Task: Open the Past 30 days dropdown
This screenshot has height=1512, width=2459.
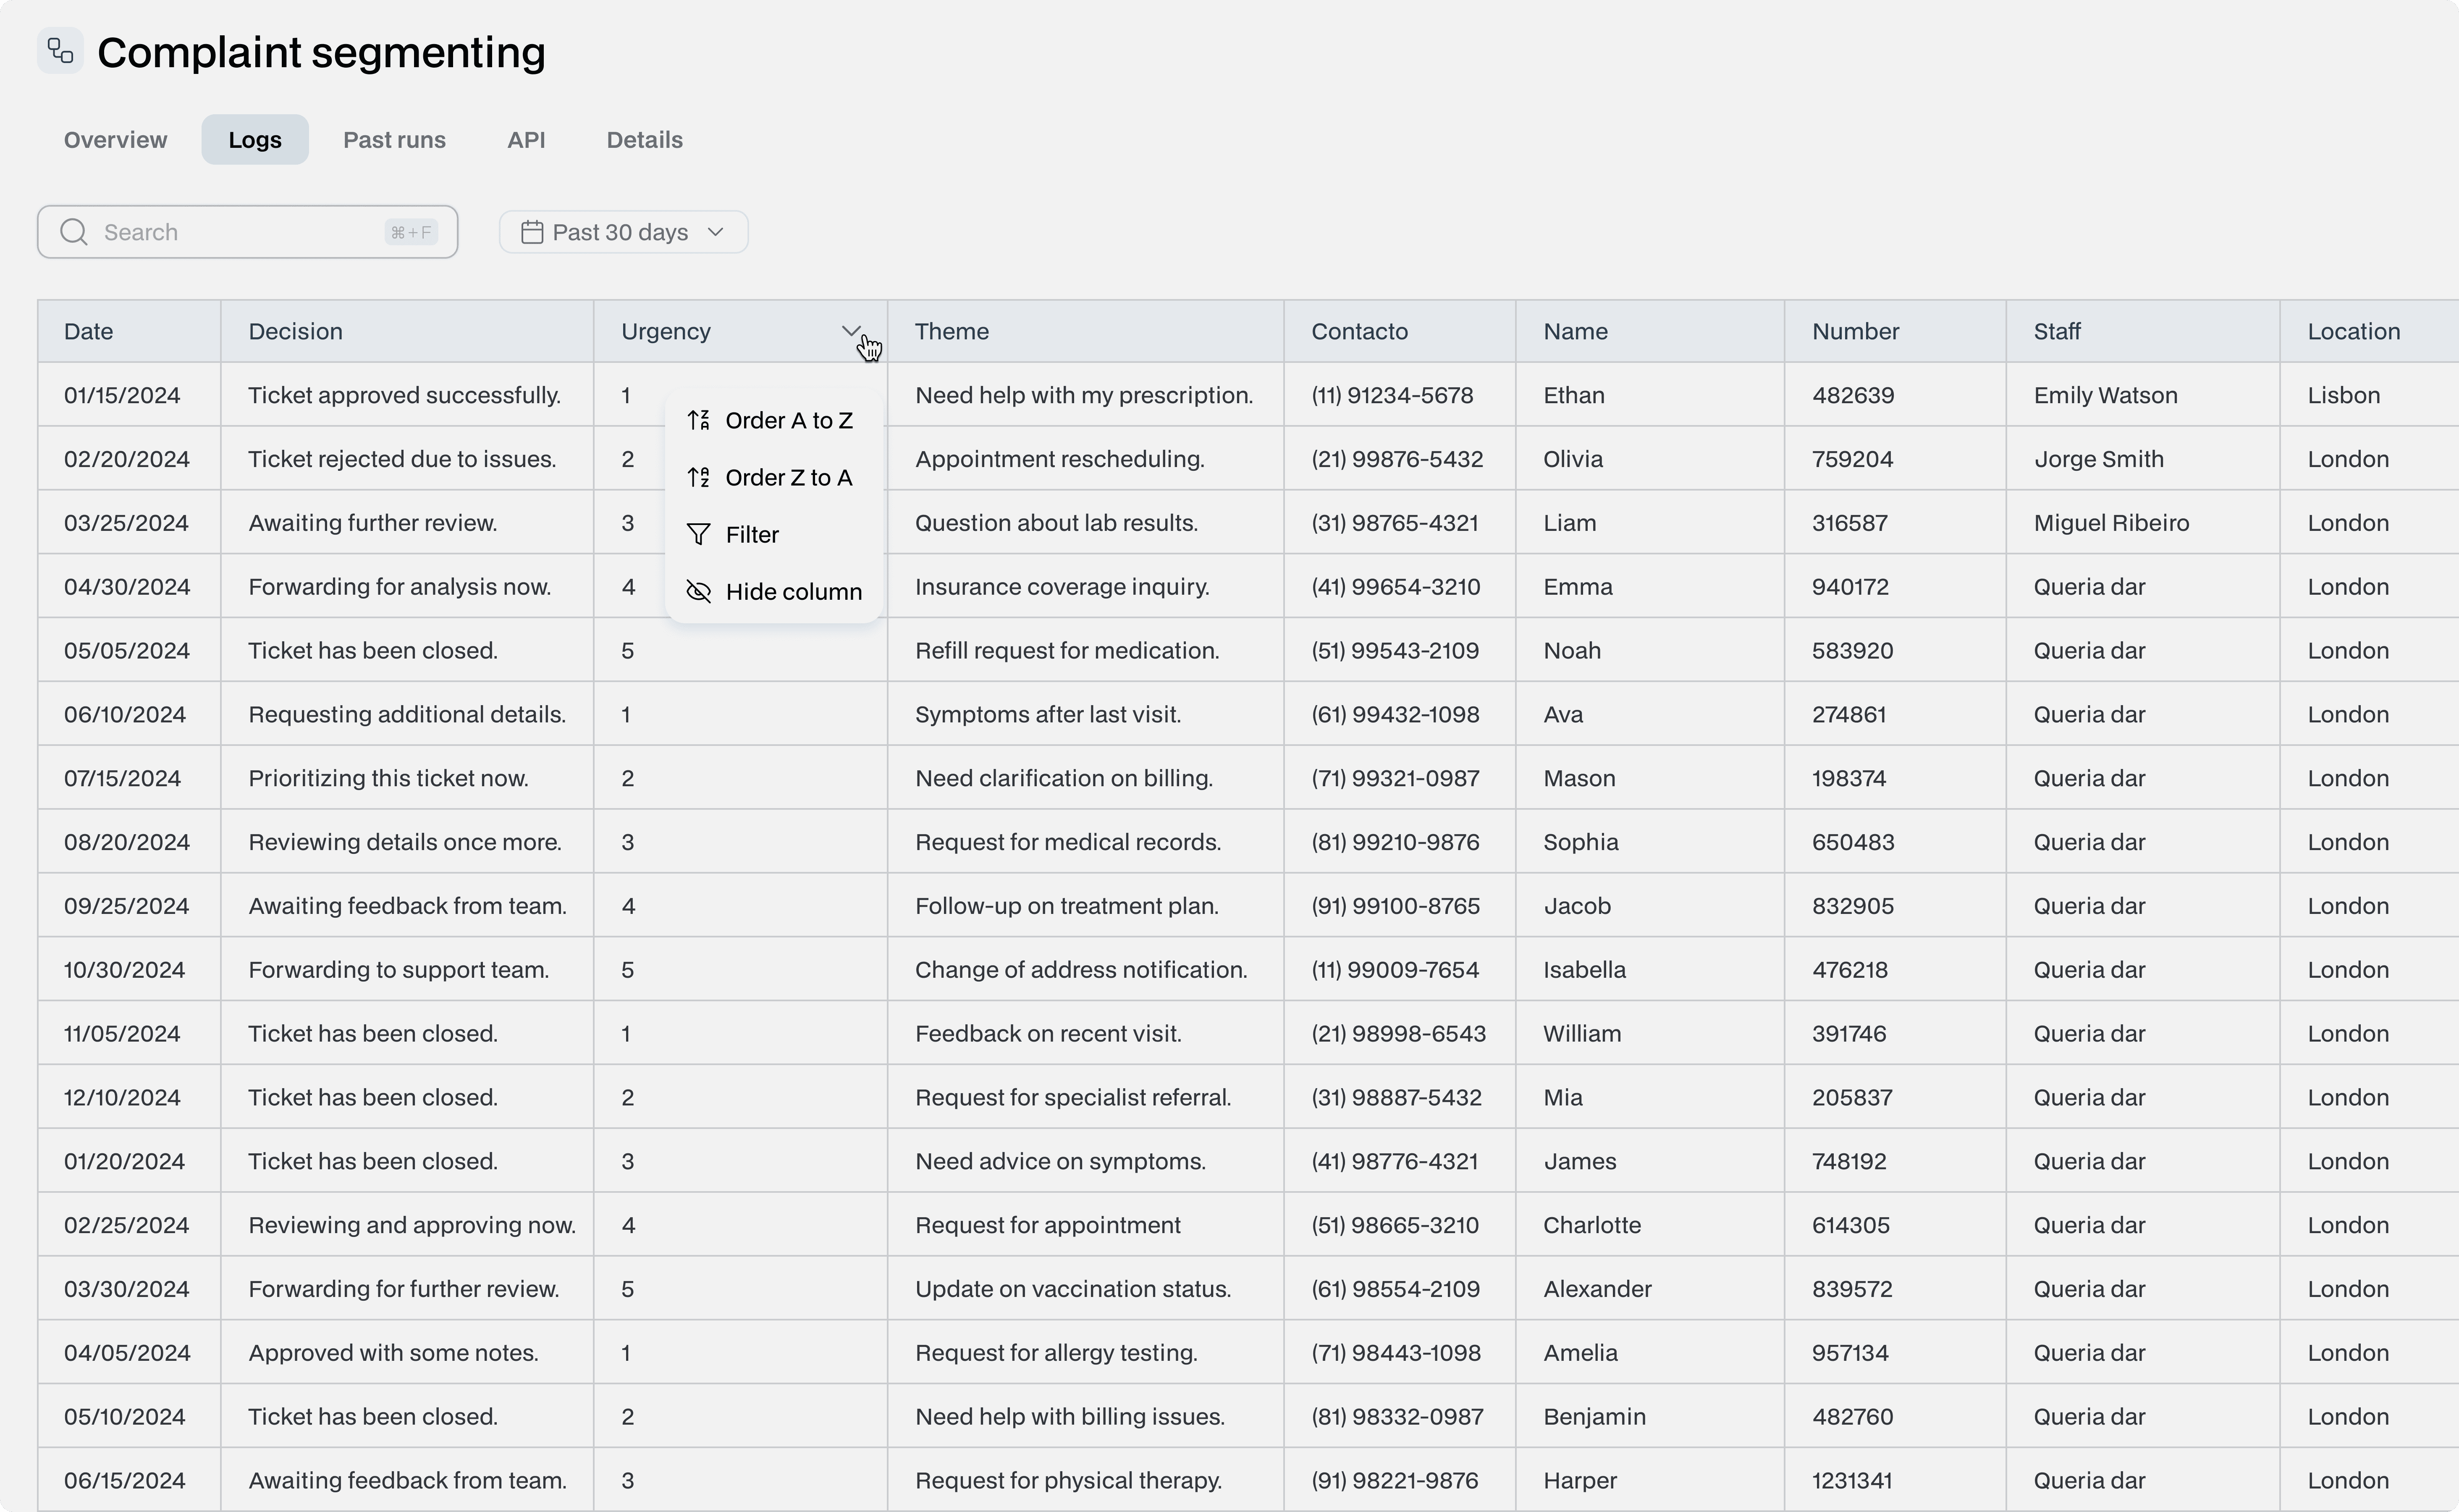Action: pyautogui.click(x=620, y=232)
